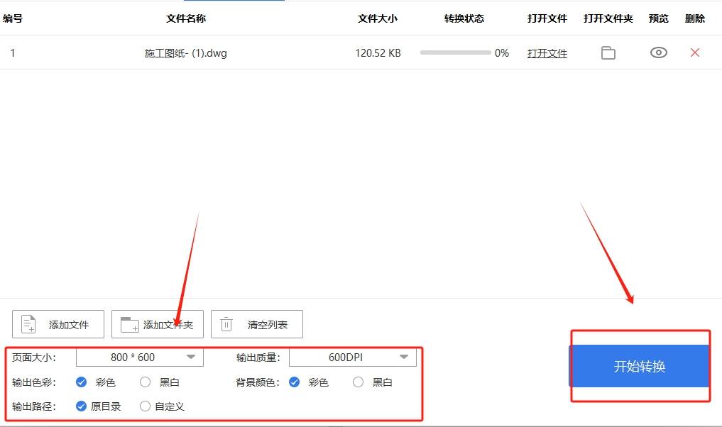Select 黑白 for 输出色彩
Screen dimensions: 722x427
[x=145, y=382]
